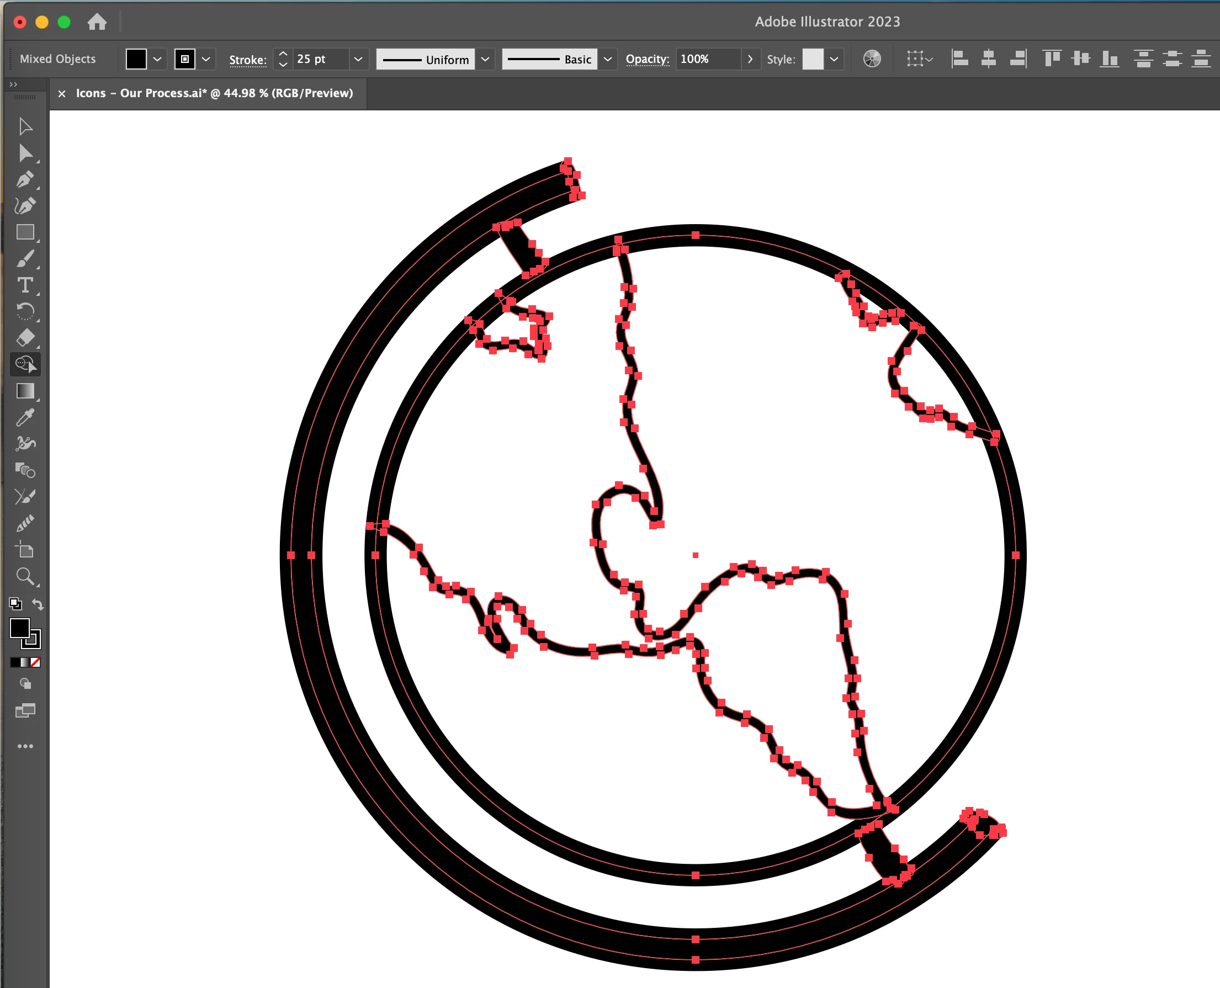Open the Stroke panel link
1220x988 pixels.
coord(248,60)
